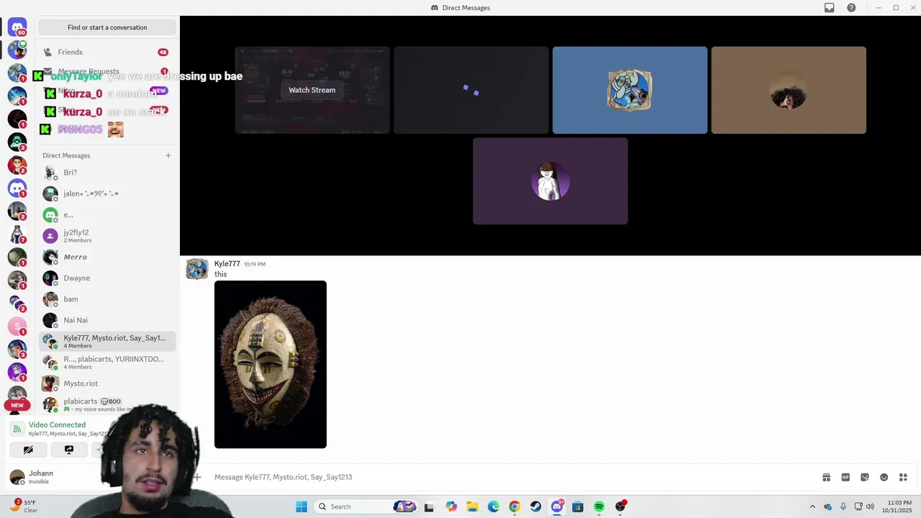Select the loading call tile with blue dots
Screen dimensions: 921x518
[x=471, y=90]
